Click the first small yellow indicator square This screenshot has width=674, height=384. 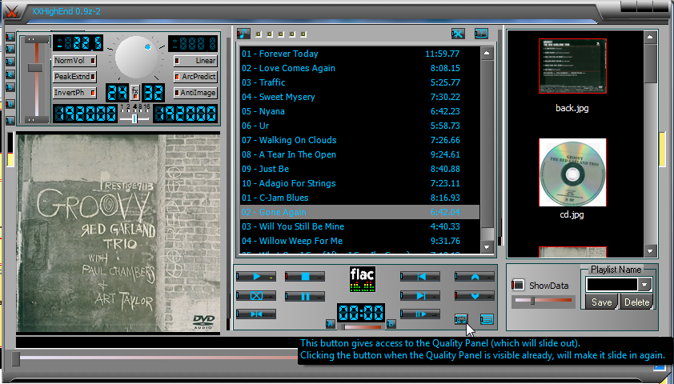(259, 34)
